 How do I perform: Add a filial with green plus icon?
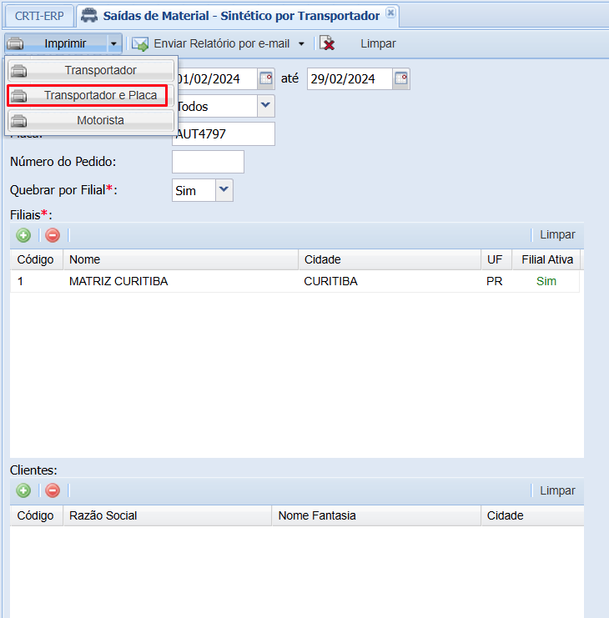(x=23, y=235)
